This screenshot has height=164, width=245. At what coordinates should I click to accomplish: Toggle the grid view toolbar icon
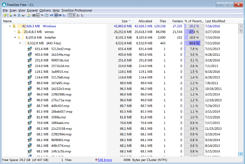tap(46, 15)
